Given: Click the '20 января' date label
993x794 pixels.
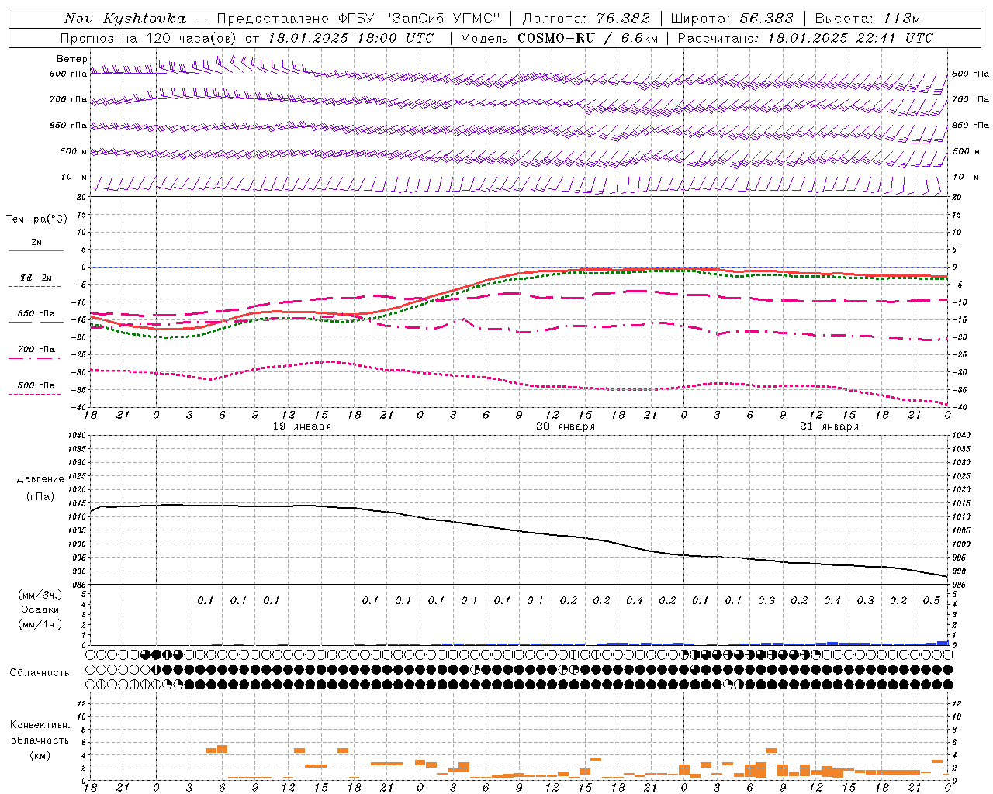Looking at the screenshot, I should pos(566,426).
